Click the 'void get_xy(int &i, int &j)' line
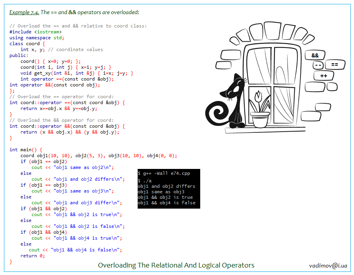Viewport: 354px width, 275px height. (77, 73)
